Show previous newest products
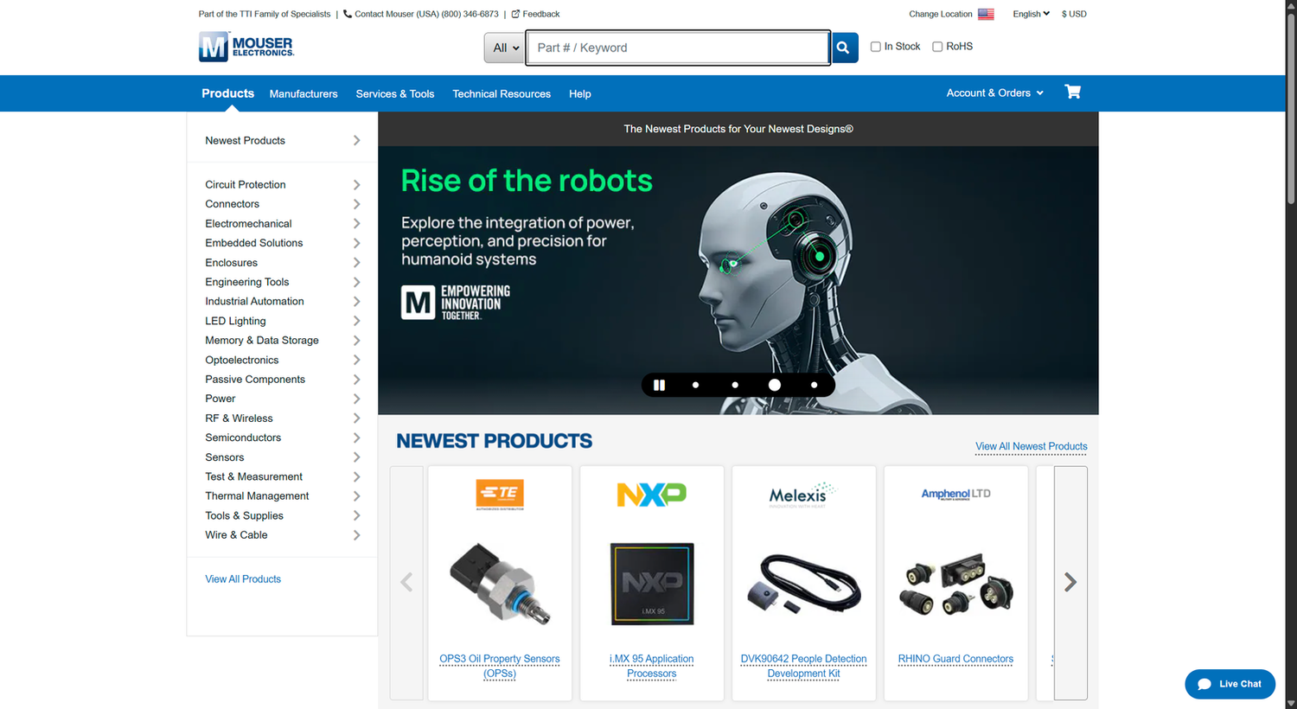 (x=406, y=583)
